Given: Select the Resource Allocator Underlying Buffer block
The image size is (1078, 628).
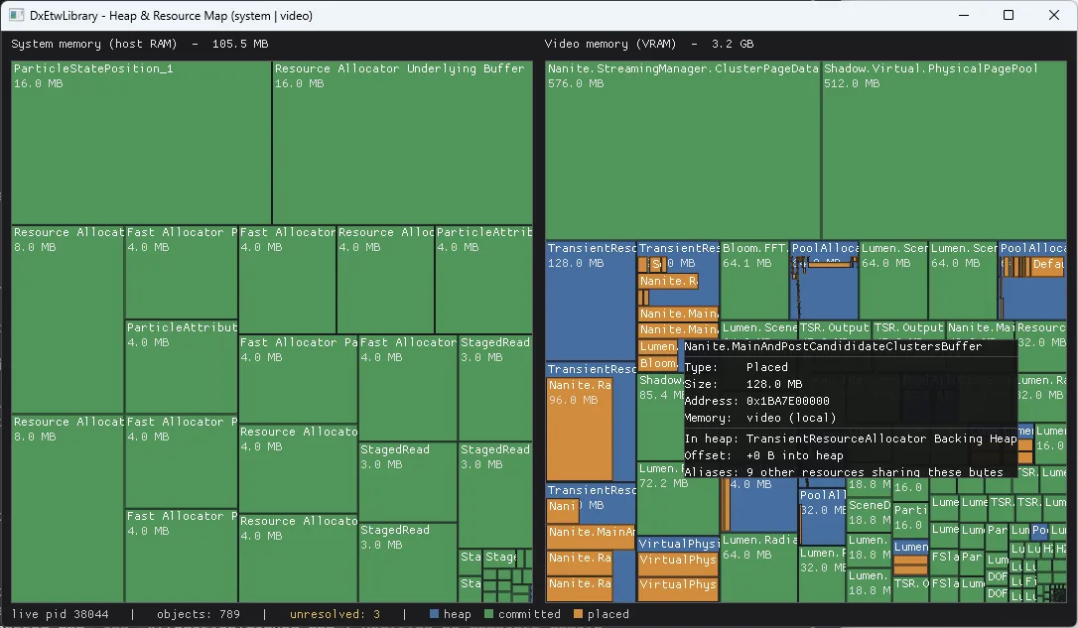Looking at the screenshot, I should [x=402, y=142].
